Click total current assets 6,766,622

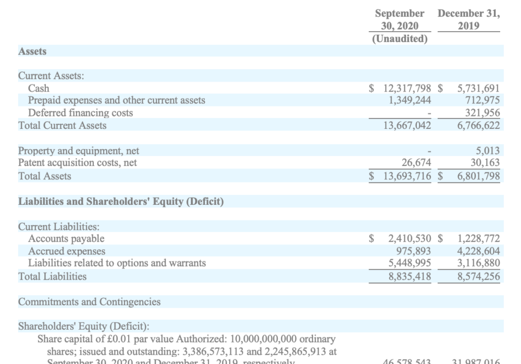[x=478, y=126]
